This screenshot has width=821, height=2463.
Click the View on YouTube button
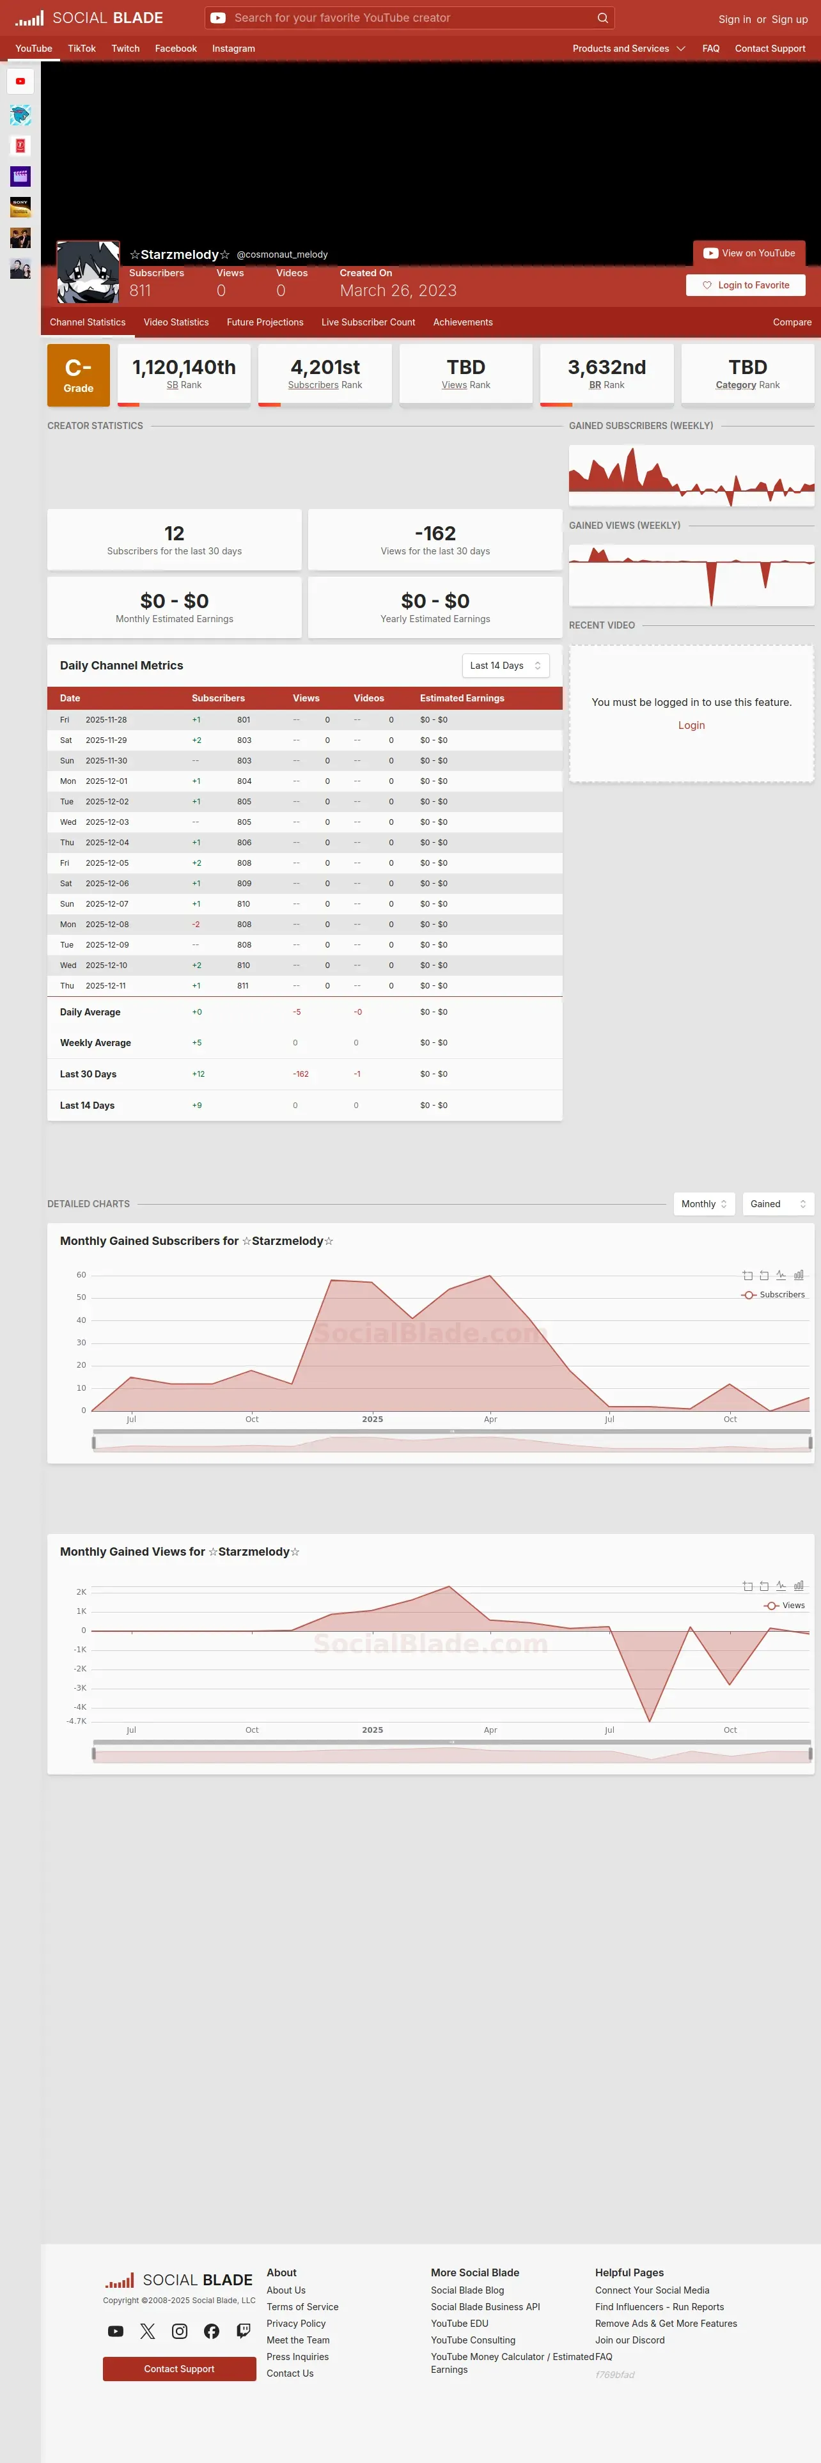[x=749, y=253]
